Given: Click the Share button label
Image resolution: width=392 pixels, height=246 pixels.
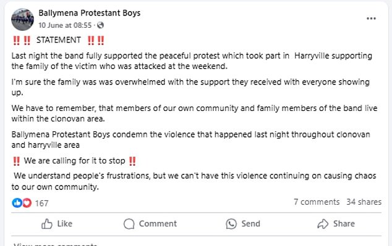Looking at the screenshot, I should pyautogui.click(x=344, y=224).
